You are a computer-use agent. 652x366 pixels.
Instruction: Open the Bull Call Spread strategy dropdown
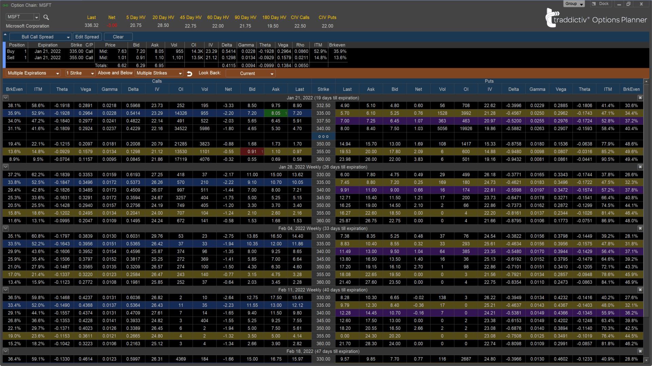[x=40, y=37]
